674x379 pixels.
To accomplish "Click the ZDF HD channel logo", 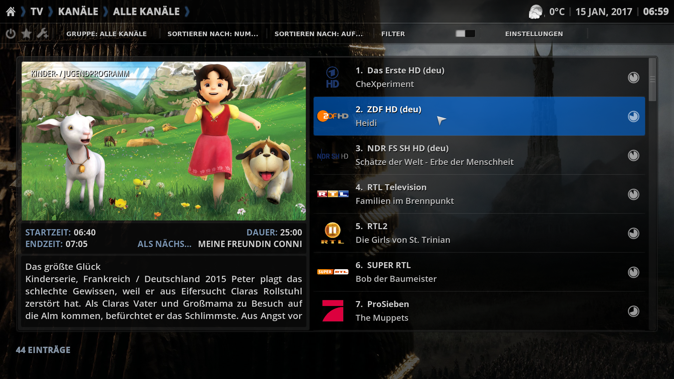I will click(333, 116).
